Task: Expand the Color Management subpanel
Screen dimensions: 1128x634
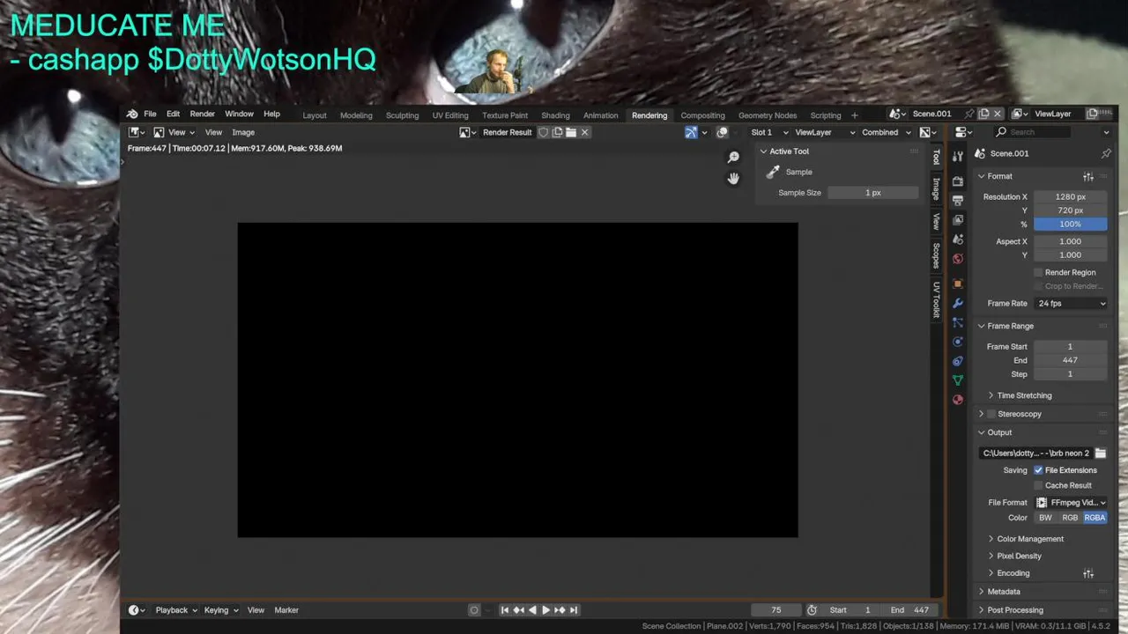Action: [x=1030, y=539]
